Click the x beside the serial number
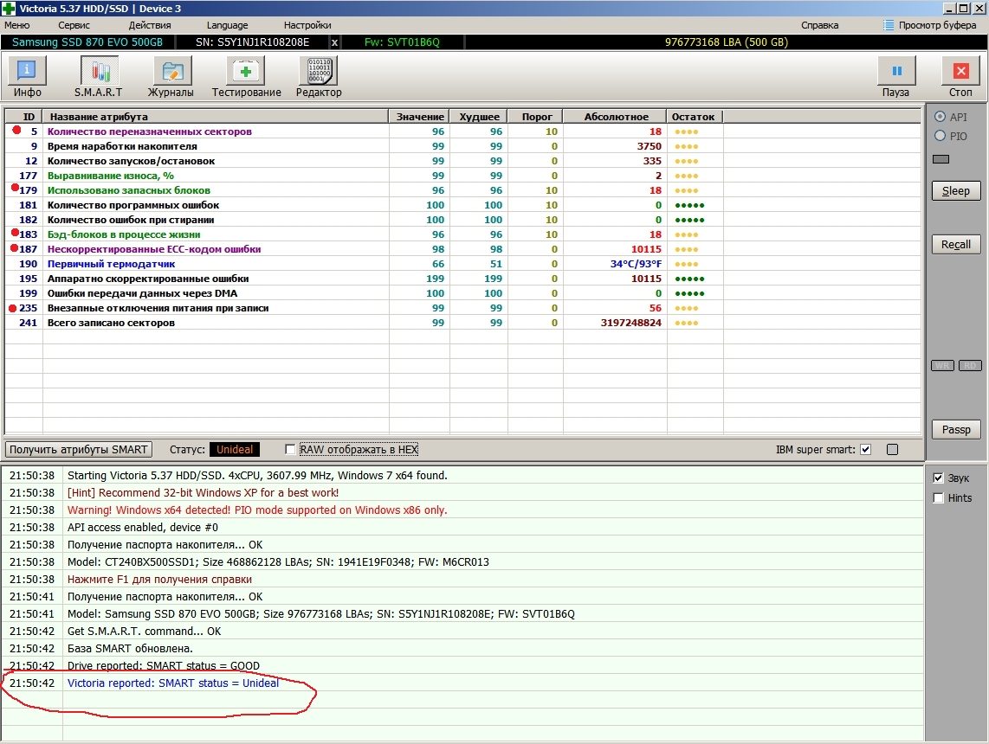Image resolution: width=989 pixels, height=744 pixels. pyautogui.click(x=334, y=42)
